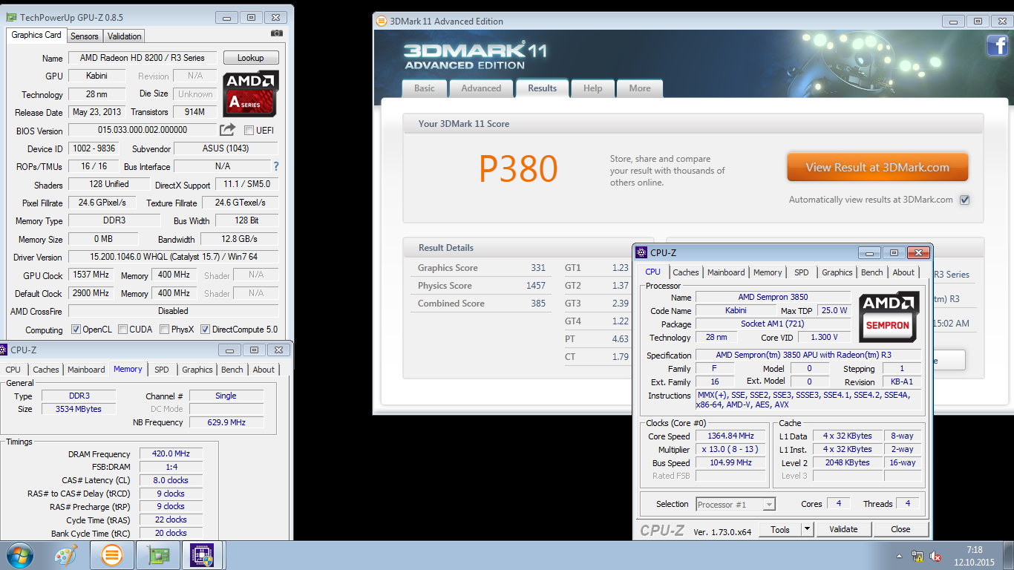This screenshot has height=570, width=1014.
Task: Click GPU-Z title bar icon
Action: [11, 16]
